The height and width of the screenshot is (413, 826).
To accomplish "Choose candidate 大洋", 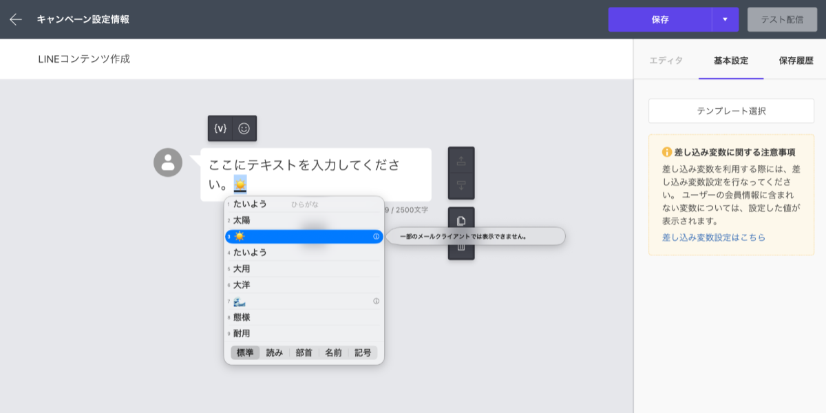I will [x=304, y=285].
